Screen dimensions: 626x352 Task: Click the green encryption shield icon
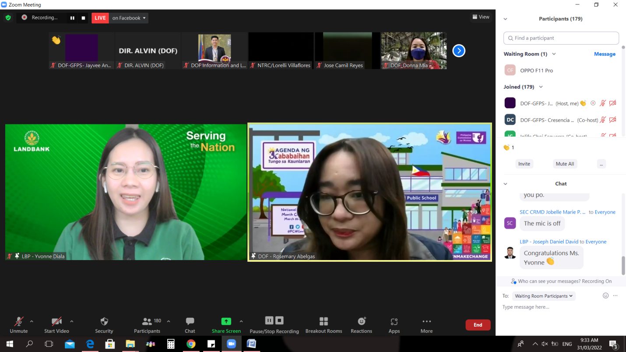(x=8, y=18)
